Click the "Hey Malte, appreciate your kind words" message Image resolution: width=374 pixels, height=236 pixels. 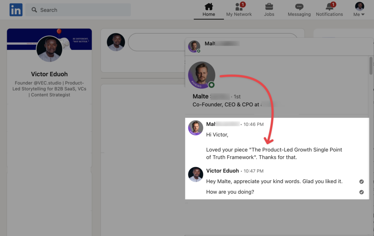(274, 181)
